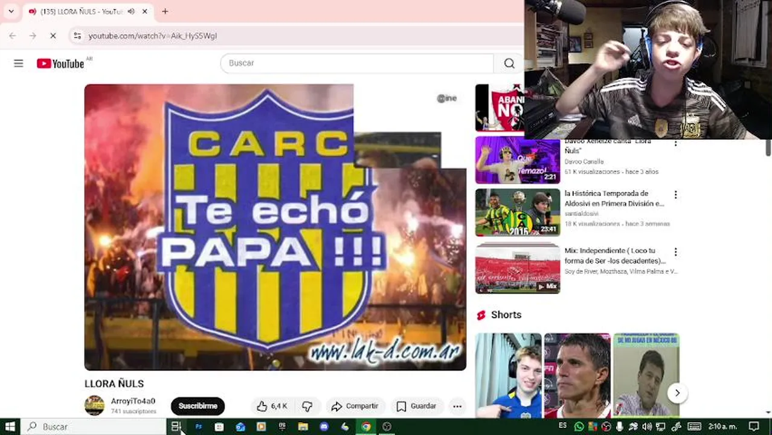Open options menu for Davoo Xeneize video
Image resolution: width=772 pixels, height=435 pixels.
coord(675,143)
